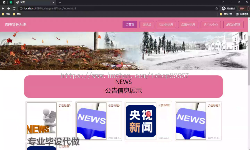Select first carousel indicator dot

119,66
